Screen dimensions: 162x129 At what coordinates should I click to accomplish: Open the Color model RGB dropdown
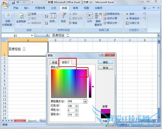tap(85, 101)
